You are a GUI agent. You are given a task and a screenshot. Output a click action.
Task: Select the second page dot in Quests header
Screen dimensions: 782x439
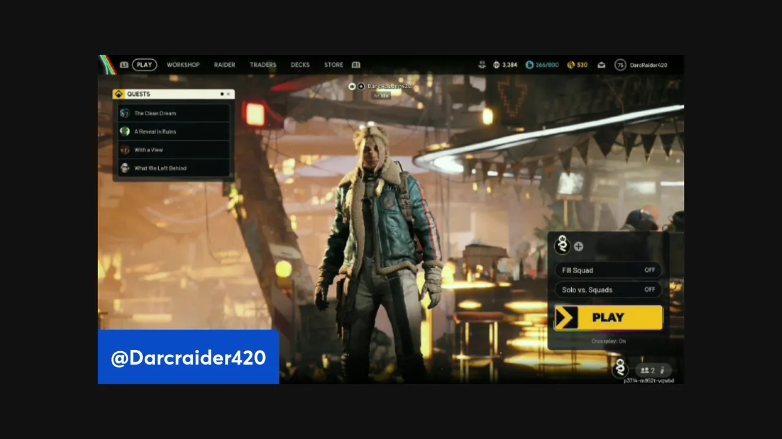[228, 94]
